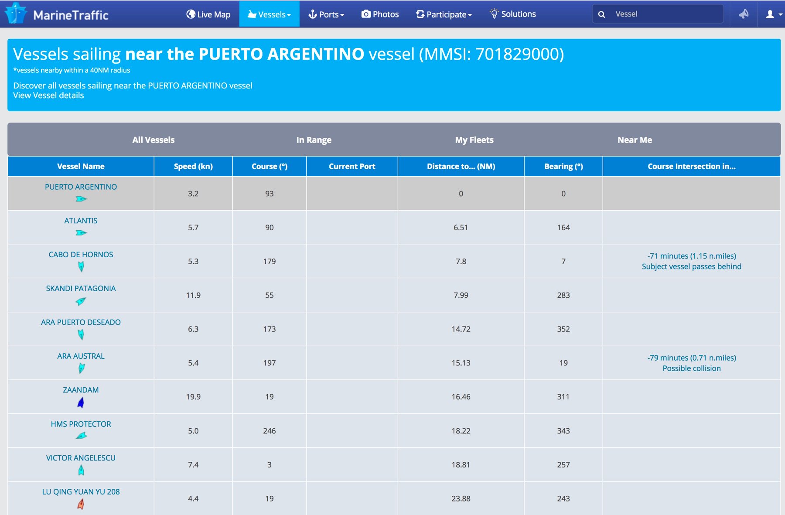Open CABO DE HORNOS course intersection details

(x=692, y=261)
